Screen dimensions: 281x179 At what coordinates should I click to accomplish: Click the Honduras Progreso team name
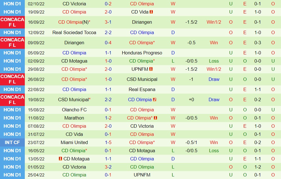(x=142, y=53)
